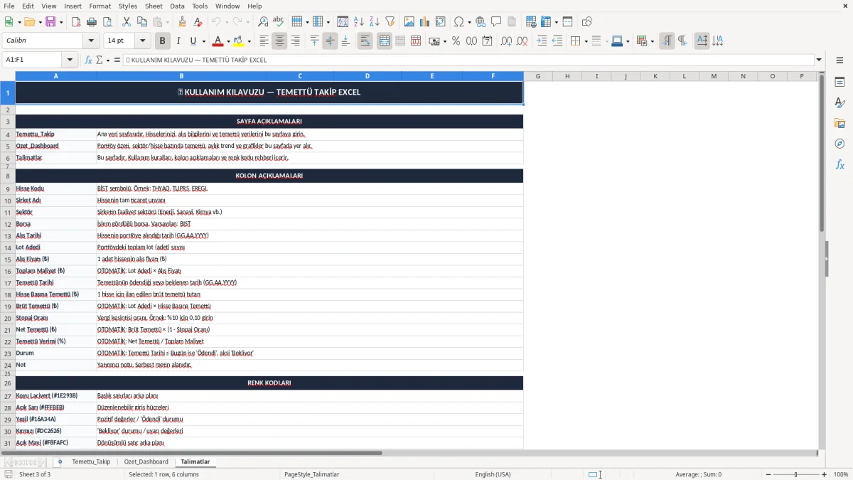The height and width of the screenshot is (480, 853).
Task: Open the Borders dropdown arrow
Action: [x=585, y=41]
